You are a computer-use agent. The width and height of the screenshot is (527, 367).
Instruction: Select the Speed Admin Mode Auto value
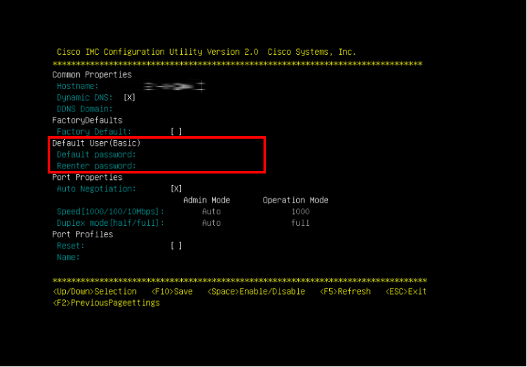pyautogui.click(x=211, y=212)
